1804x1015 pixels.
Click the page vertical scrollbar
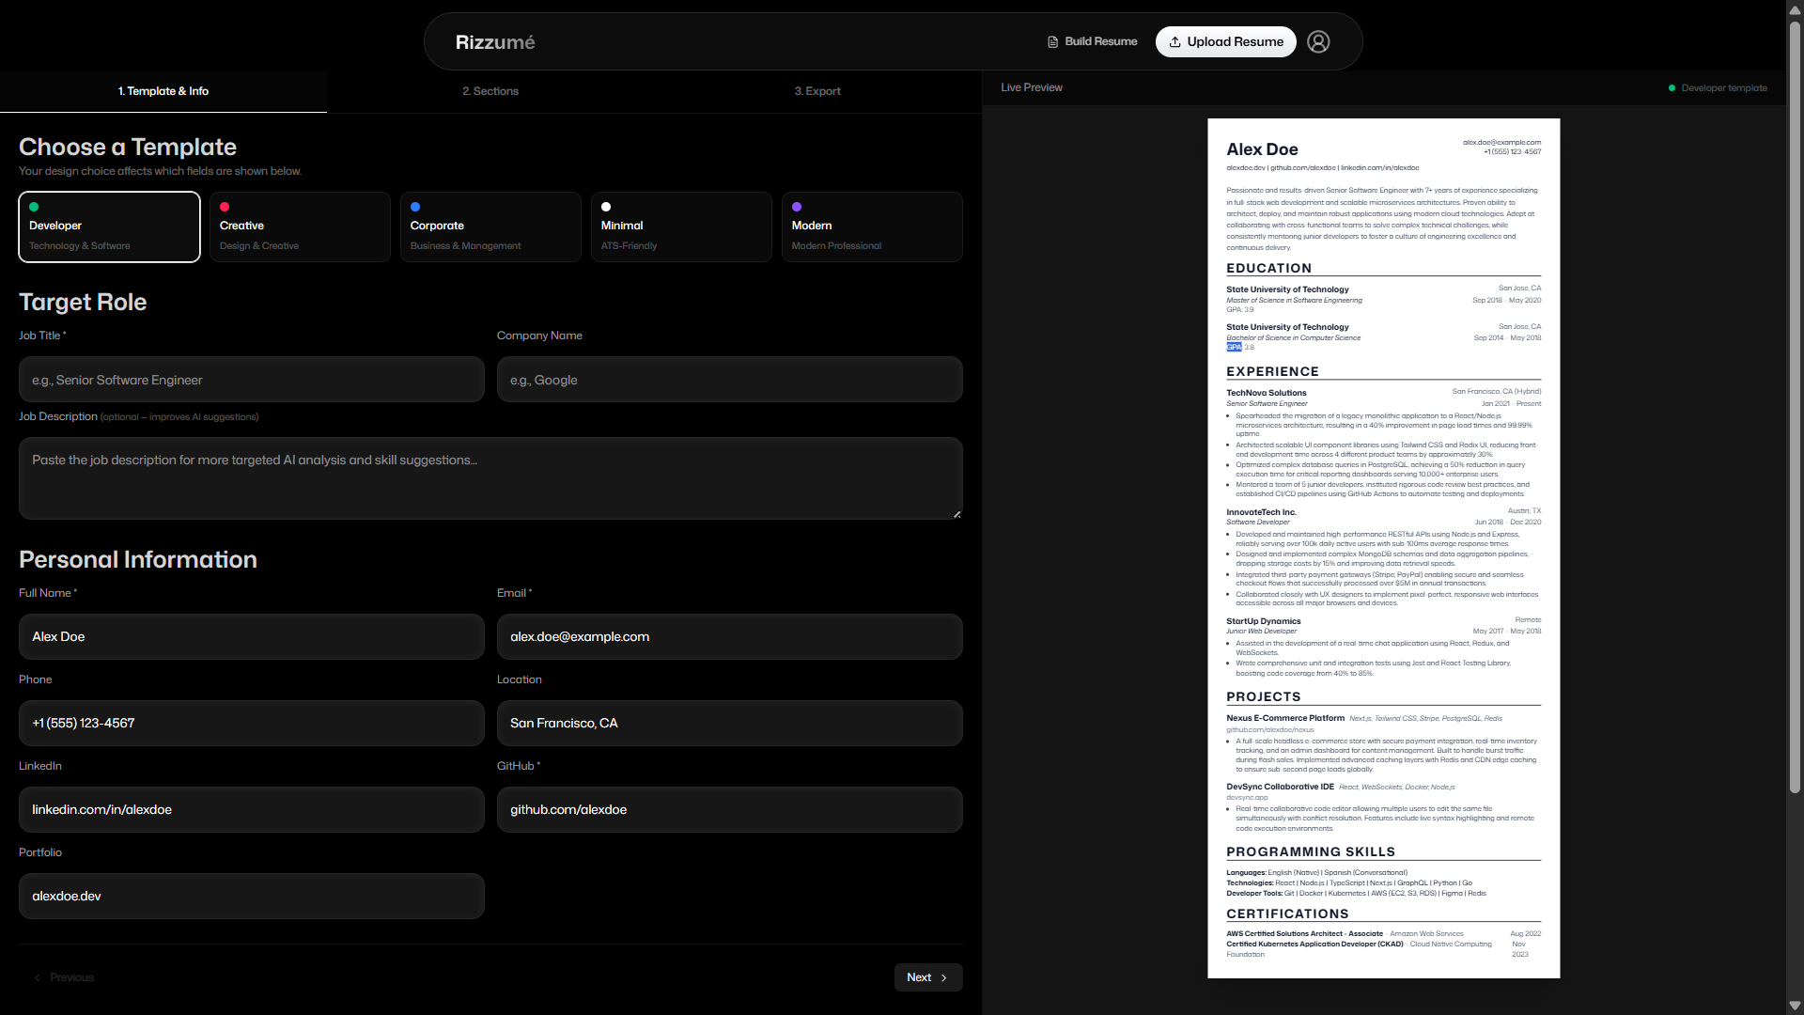[x=1795, y=404]
